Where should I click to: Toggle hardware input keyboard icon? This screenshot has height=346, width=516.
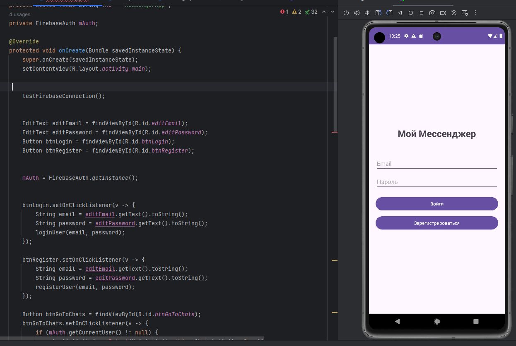[465, 13]
